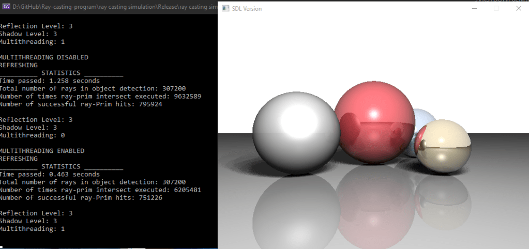529x249 pixels.
Task: Click the SDL Version title text
Action: [247, 9]
